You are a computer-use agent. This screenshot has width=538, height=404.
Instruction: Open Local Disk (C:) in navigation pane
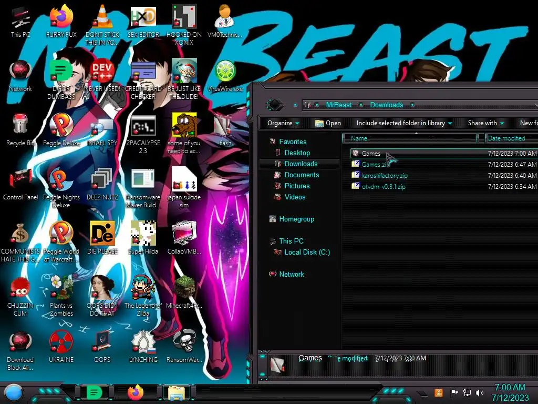[307, 252]
